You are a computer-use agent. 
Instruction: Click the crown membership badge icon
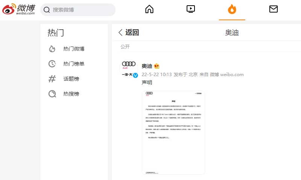[x=157, y=66]
